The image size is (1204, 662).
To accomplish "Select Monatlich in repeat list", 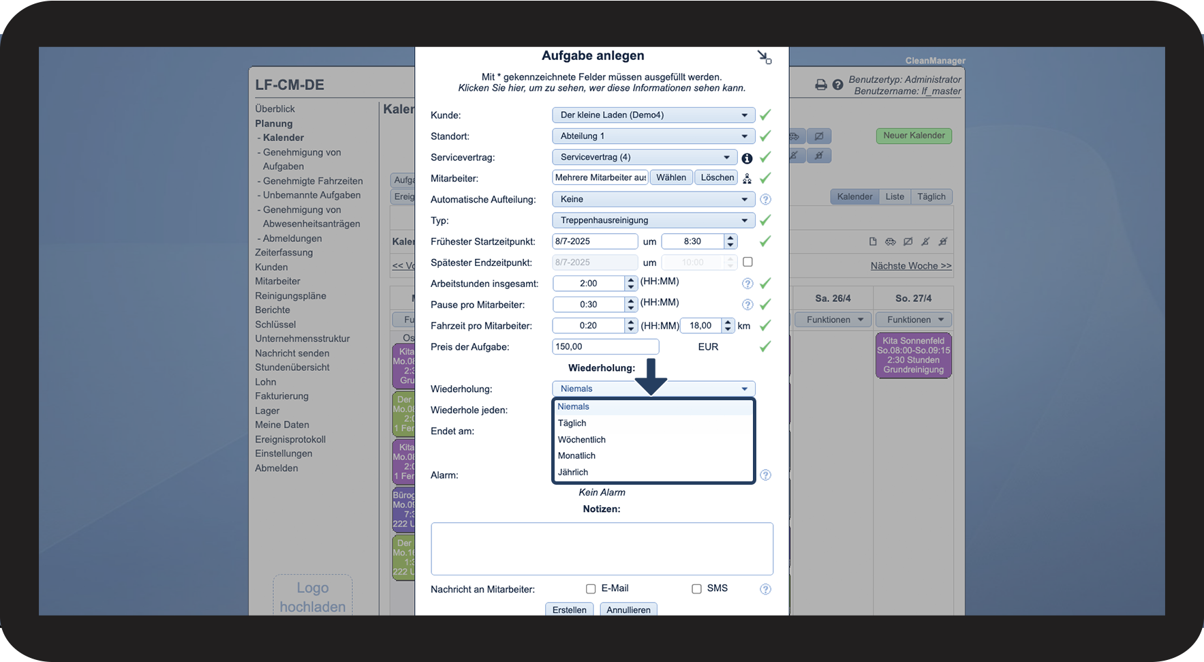I will [x=653, y=456].
